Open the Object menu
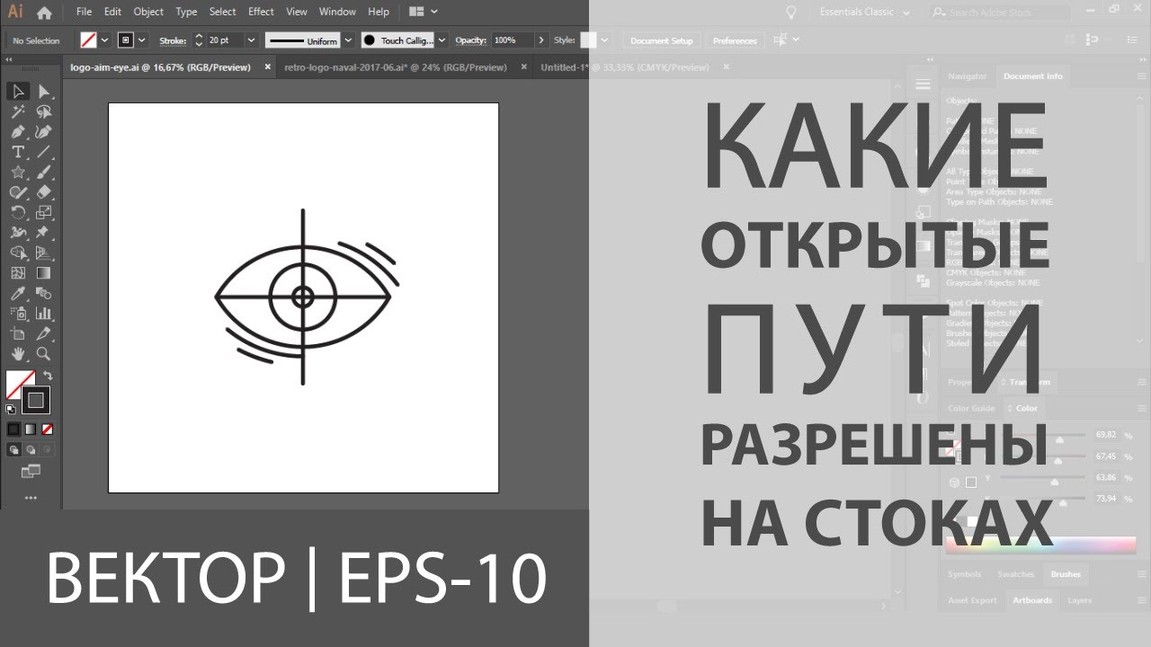The height and width of the screenshot is (647, 1151). pos(148,12)
